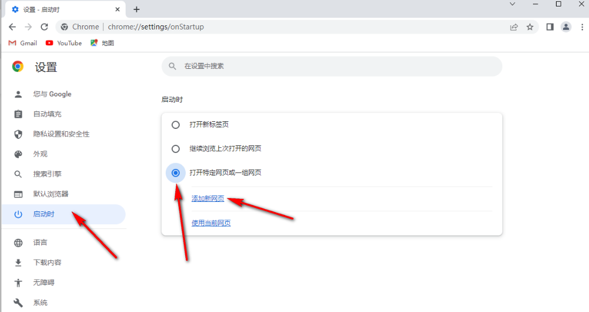Image resolution: width=589 pixels, height=312 pixels.
Task: Click the 在设置中搜索 search field
Action: click(x=332, y=67)
